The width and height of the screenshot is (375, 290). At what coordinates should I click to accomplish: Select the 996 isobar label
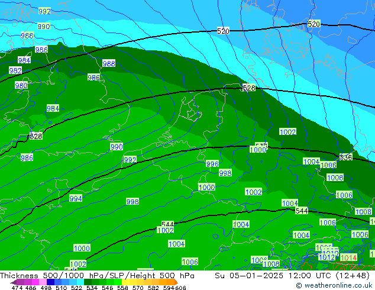click(212, 164)
